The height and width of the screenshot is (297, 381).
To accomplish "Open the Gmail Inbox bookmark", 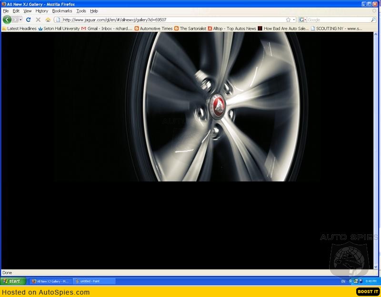I will click(107, 29).
